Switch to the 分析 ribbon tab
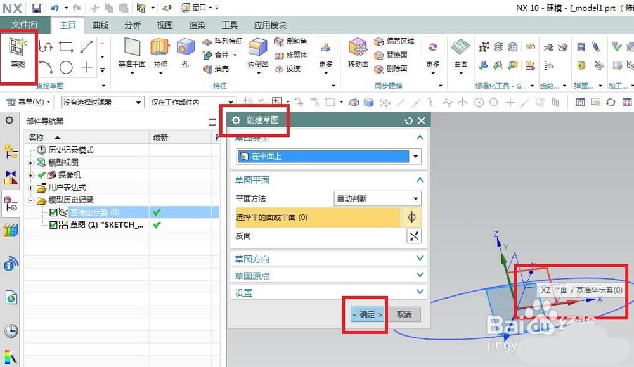This screenshot has height=367, width=634. 133,25
